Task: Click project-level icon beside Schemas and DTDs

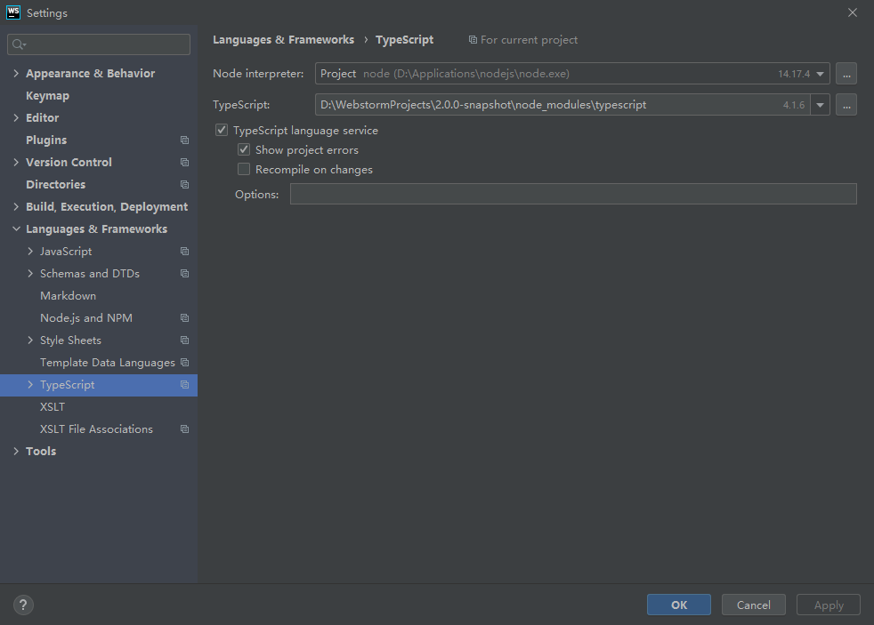Action: (184, 274)
